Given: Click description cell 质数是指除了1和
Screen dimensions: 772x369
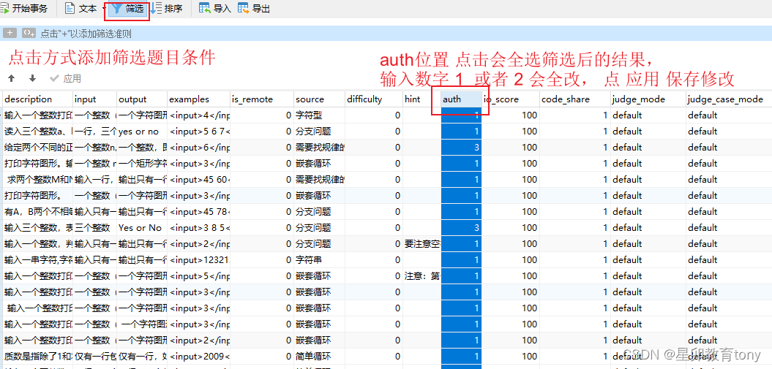Looking at the screenshot, I should tap(37, 356).
